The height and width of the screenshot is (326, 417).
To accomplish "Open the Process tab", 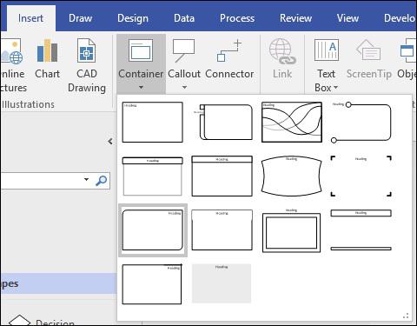I will click(237, 18).
